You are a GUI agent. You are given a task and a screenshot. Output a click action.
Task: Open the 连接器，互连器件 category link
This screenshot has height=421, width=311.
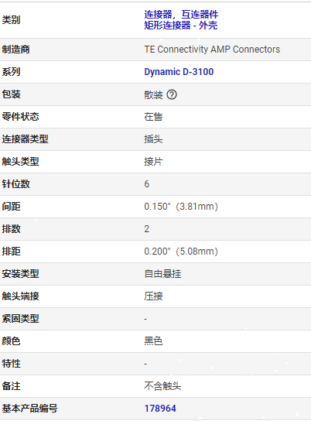click(x=181, y=14)
